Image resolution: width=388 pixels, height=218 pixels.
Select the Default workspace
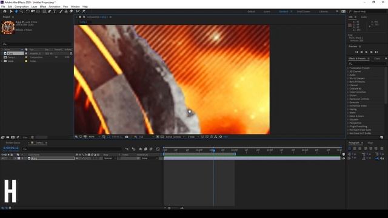tap(251, 12)
